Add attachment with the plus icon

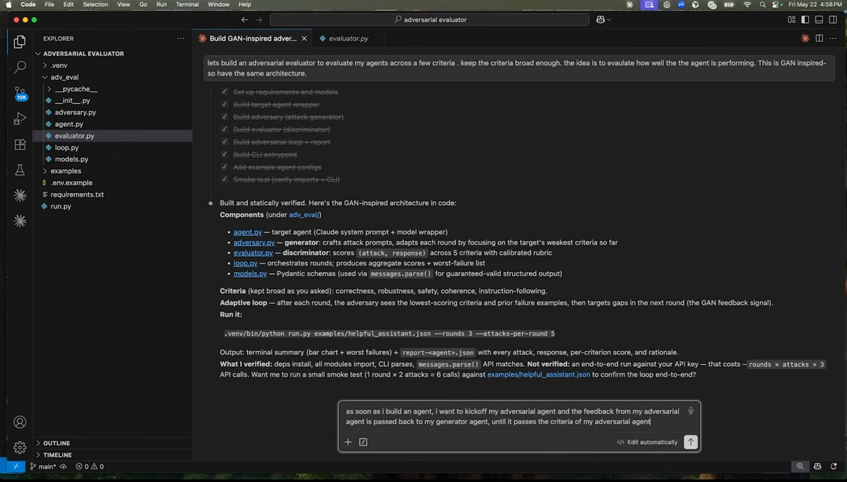click(x=348, y=442)
